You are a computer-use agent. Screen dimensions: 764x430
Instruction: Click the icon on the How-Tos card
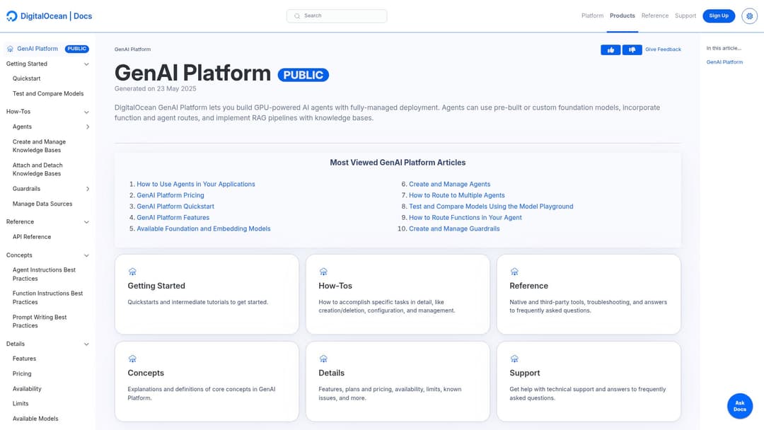tap(323, 272)
